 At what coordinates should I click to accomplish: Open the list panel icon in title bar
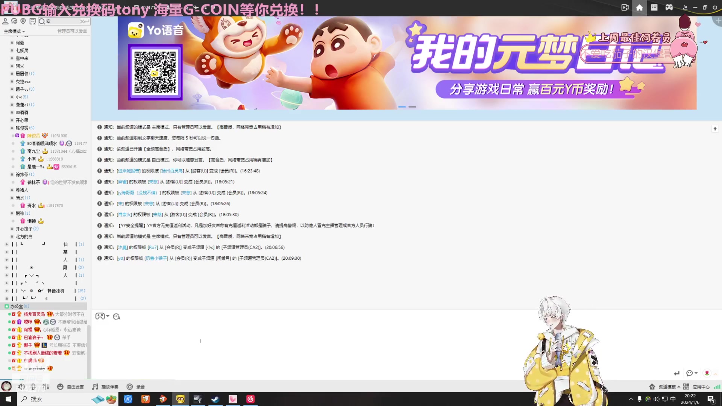tap(654, 8)
